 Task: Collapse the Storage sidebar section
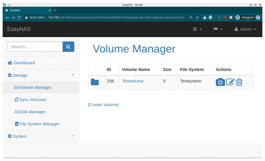tap(41, 75)
